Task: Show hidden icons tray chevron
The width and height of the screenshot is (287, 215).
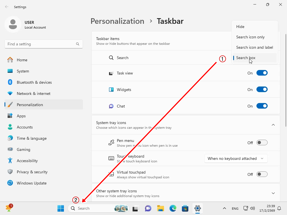Action: (x=224, y=208)
